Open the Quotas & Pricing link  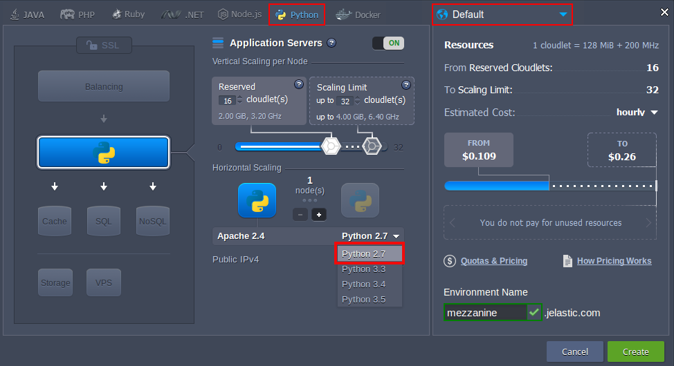pyautogui.click(x=493, y=261)
